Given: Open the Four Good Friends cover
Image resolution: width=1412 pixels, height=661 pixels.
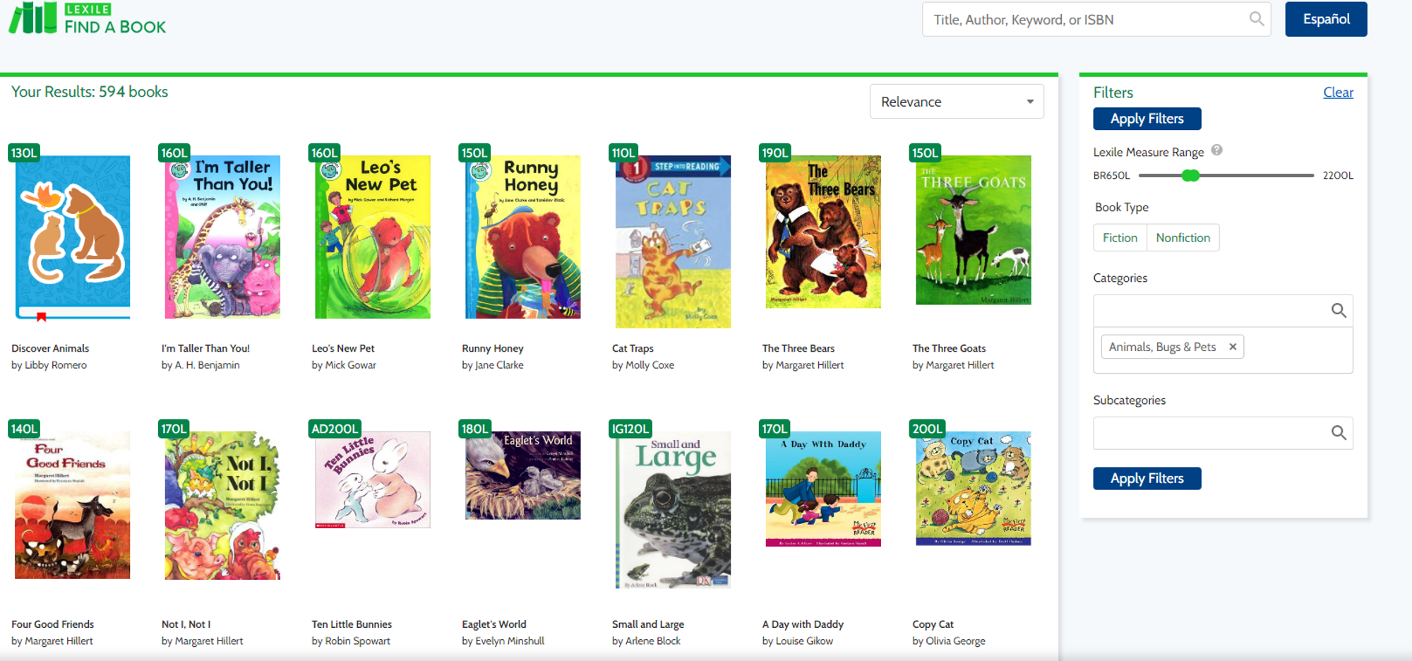Looking at the screenshot, I should (73, 505).
